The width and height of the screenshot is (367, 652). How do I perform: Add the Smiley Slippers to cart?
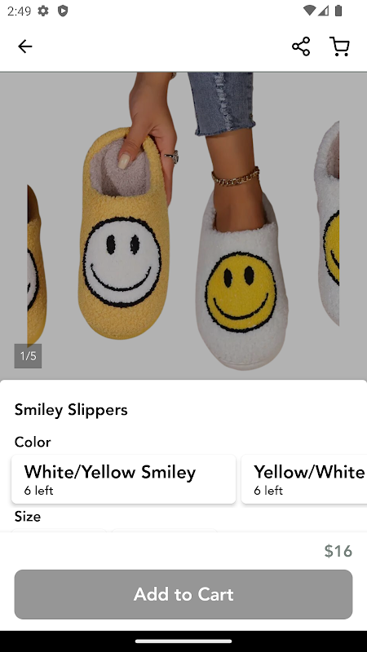[183, 594]
